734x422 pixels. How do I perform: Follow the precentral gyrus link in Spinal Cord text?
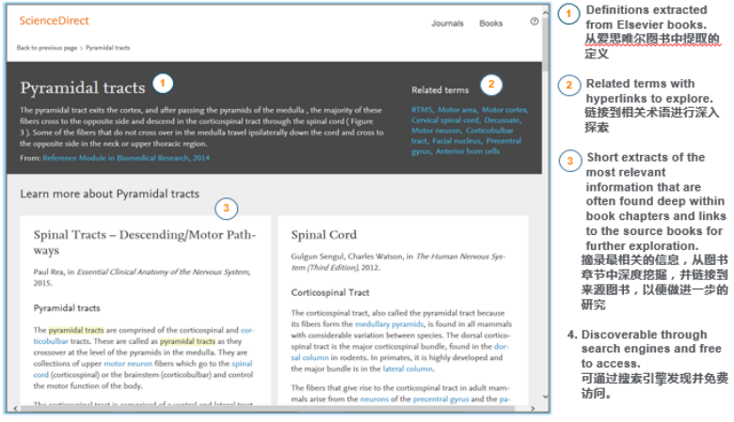pyautogui.click(x=440, y=399)
